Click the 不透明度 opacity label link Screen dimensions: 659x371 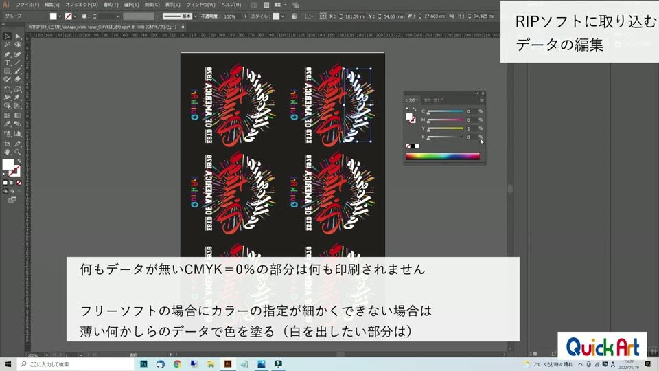tap(211, 16)
